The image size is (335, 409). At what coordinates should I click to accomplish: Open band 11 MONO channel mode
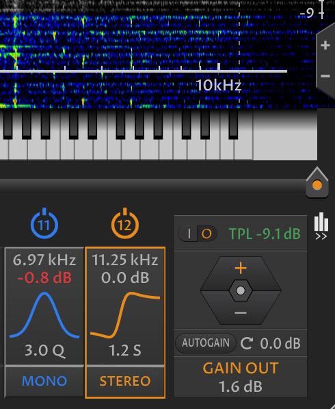pos(44,381)
